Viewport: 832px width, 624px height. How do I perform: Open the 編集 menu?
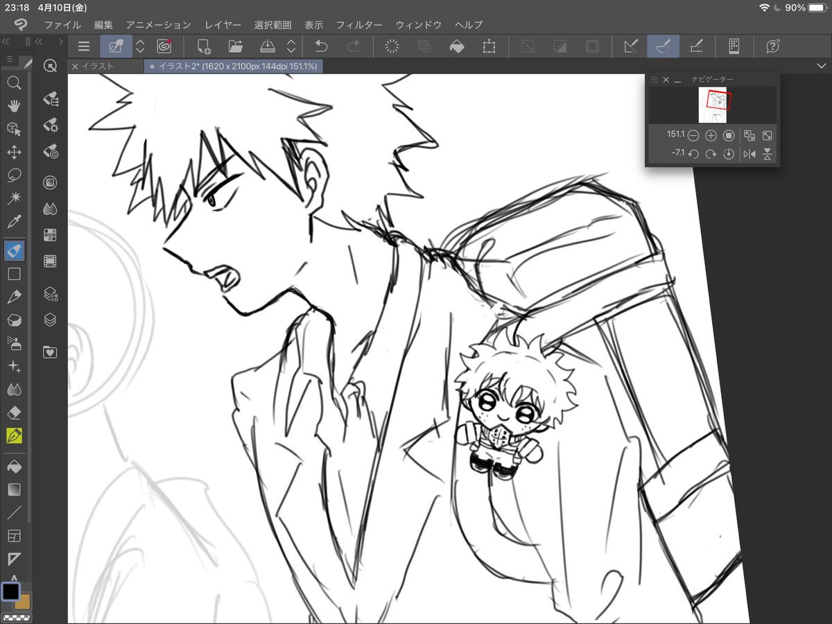(x=103, y=25)
